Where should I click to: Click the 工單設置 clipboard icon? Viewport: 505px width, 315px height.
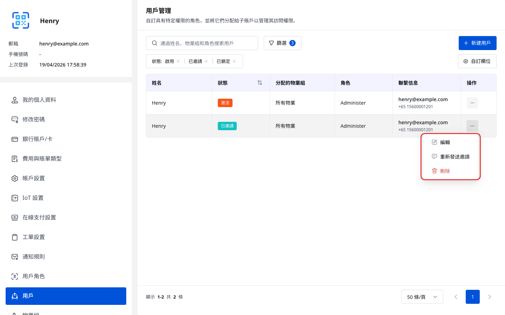[x=15, y=237]
